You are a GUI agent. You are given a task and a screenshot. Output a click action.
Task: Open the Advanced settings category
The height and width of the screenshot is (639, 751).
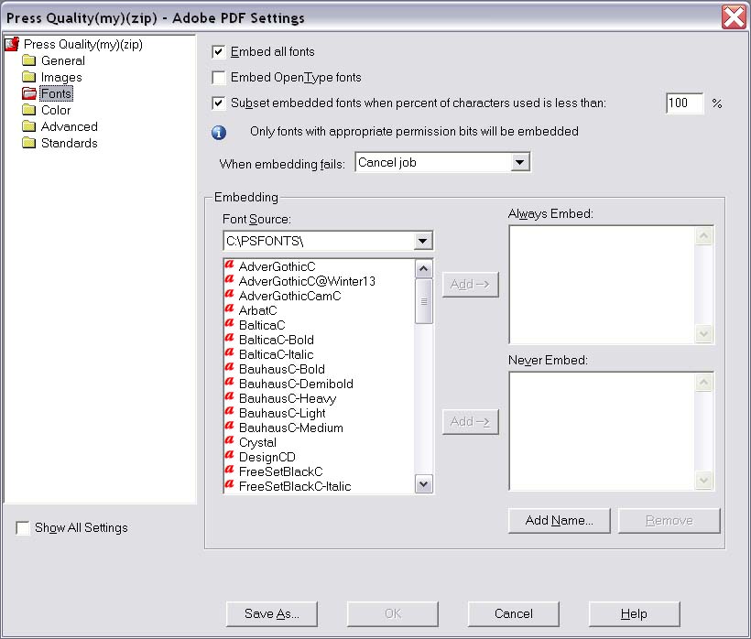pyautogui.click(x=69, y=126)
